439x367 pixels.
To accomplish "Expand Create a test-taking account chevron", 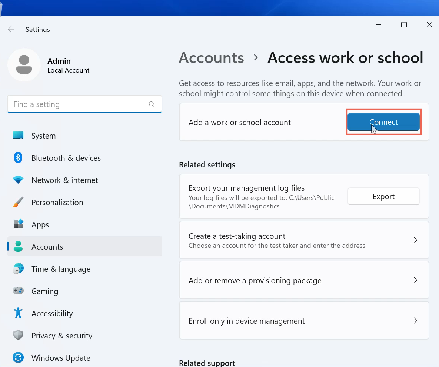I will click(415, 240).
